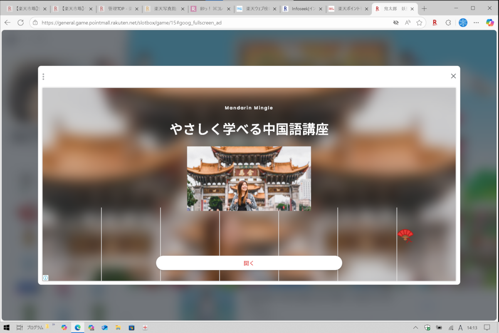Viewport: 499px width, 333px height.
Task: Open the Microsoft Store taskbar icon
Action: tap(131, 328)
